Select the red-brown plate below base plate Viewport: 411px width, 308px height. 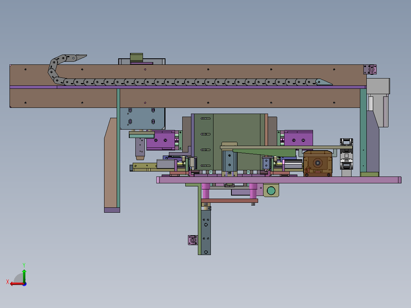[x=230, y=201]
